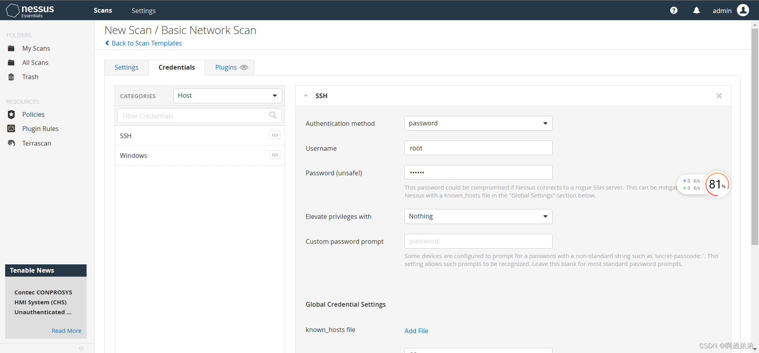Image resolution: width=759 pixels, height=353 pixels.
Task: Open My Scans folder
Action: (36, 48)
